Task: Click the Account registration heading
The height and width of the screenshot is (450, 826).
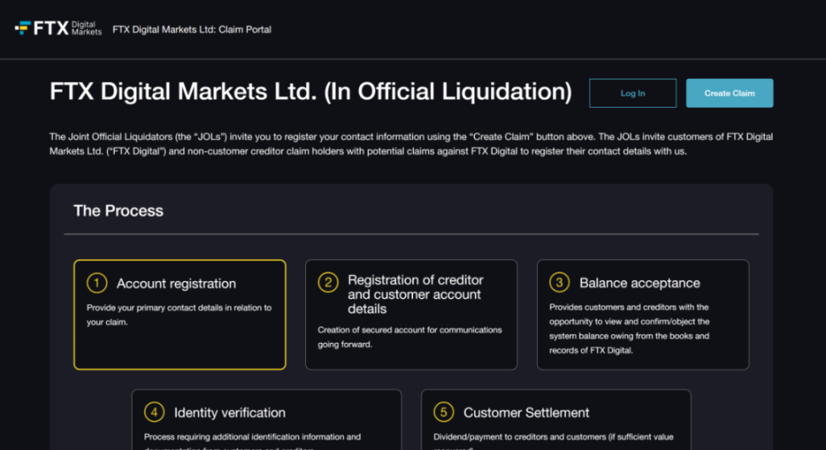Action: tap(176, 284)
